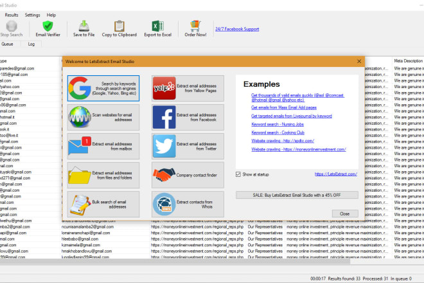Image resolution: width=424 pixels, height=283 pixels.
Task: Open the Settings menu
Action: 33,15
